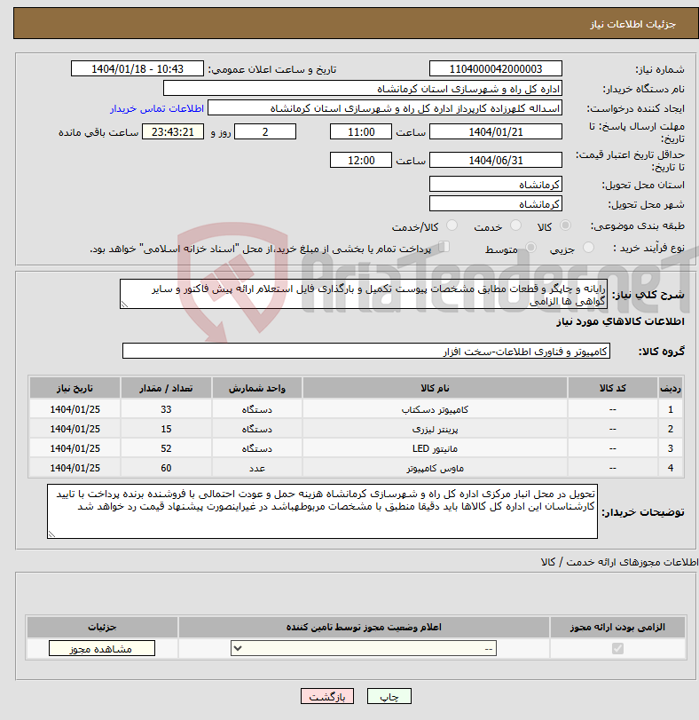The image size is (699, 720).
Task: Click the ردیف column header
Action: 671,388
